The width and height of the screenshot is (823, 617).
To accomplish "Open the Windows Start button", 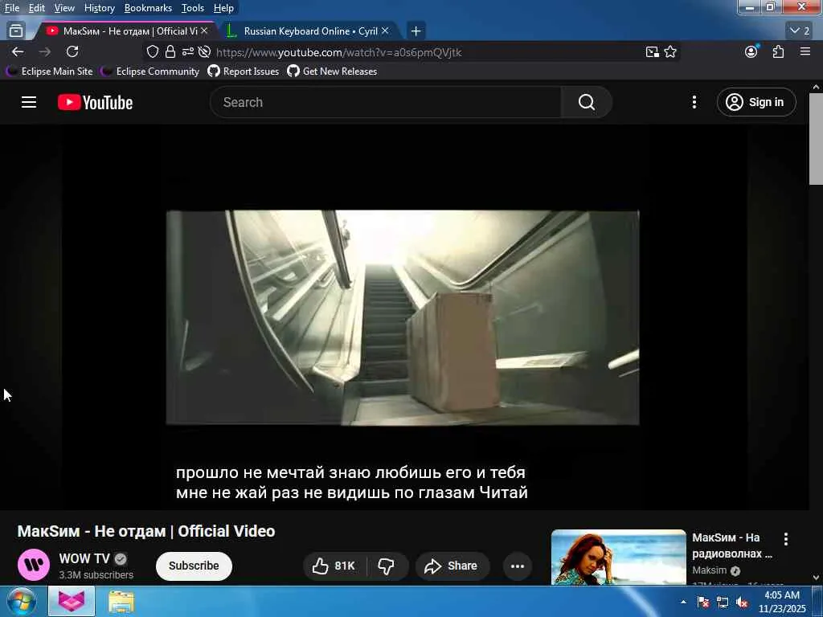I will click(21, 601).
